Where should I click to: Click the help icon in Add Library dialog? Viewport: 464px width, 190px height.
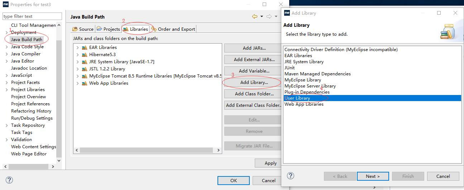click(x=291, y=176)
